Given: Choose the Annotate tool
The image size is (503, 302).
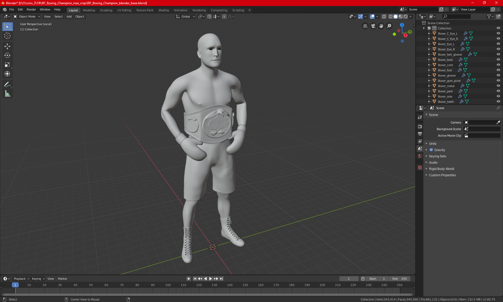Looking at the screenshot, I should tap(7, 84).
